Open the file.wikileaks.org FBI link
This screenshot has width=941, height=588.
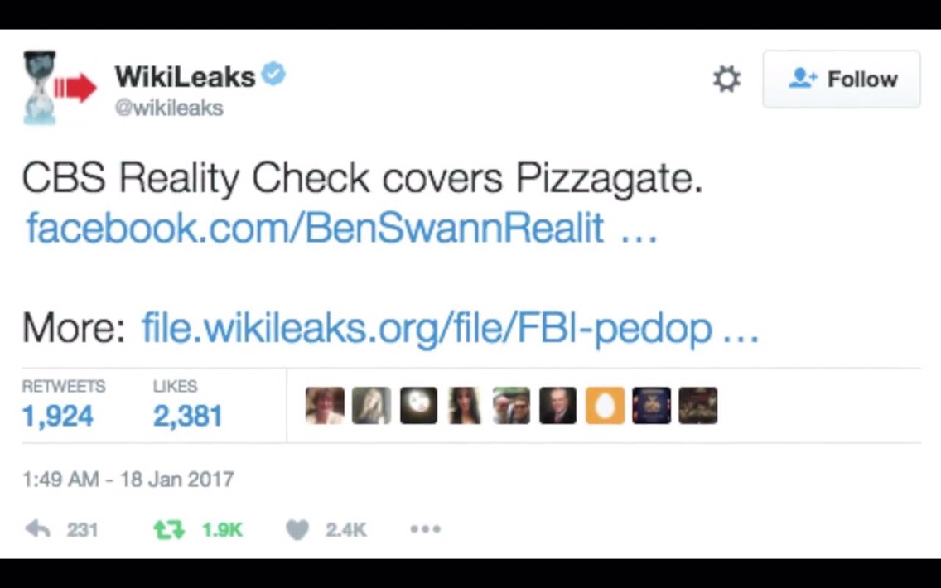450,328
